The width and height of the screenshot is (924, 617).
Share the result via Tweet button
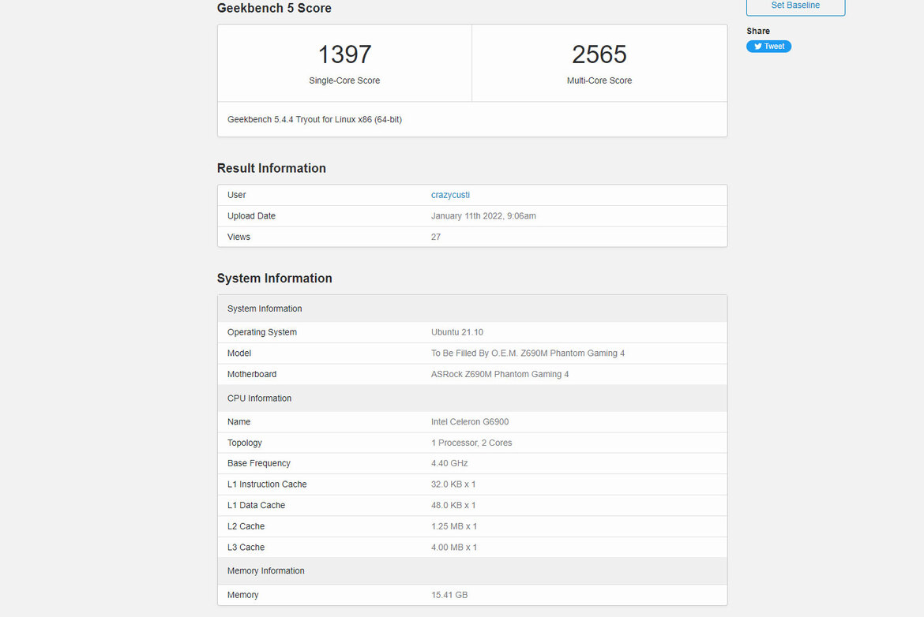[x=769, y=47]
